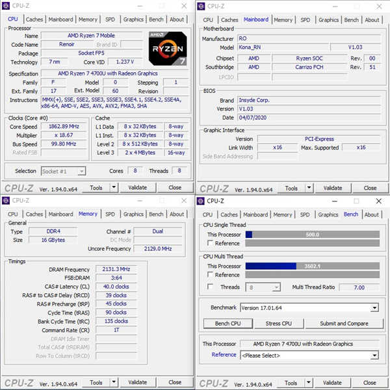Click Validate in the CPU window
Image resolution: width=390 pixels, height=390 pixels.
click(138, 188)
